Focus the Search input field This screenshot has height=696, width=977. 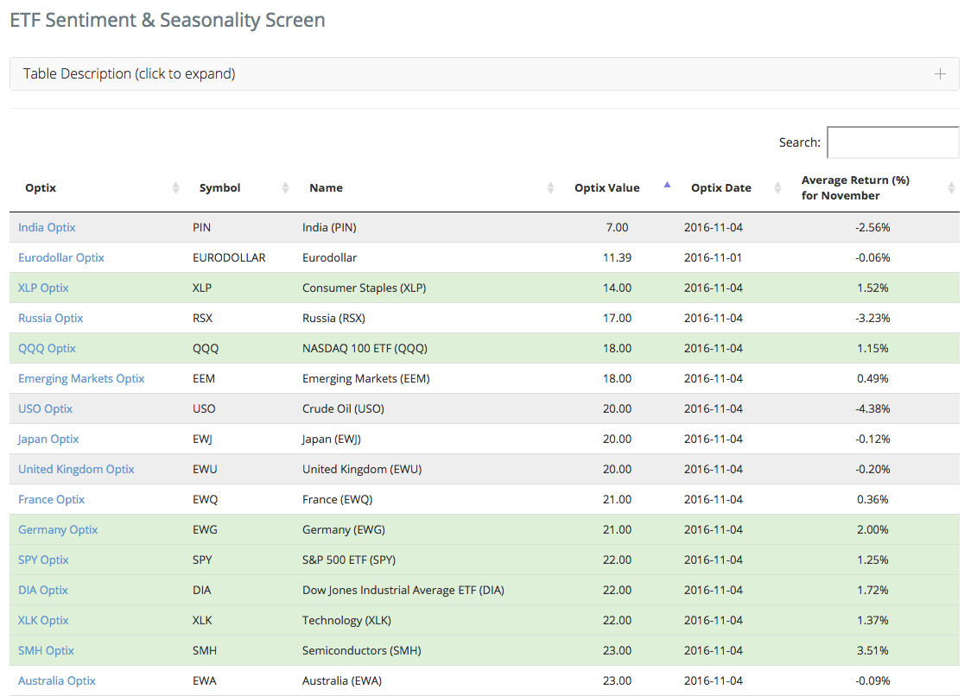[892, 142]
